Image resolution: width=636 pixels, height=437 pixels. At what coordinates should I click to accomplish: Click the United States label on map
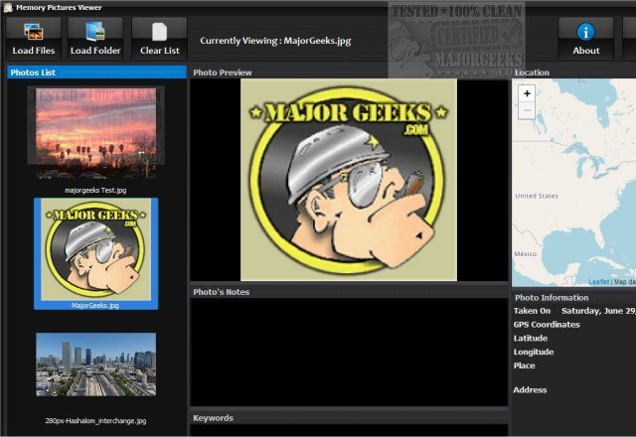(x=537, y=196)
